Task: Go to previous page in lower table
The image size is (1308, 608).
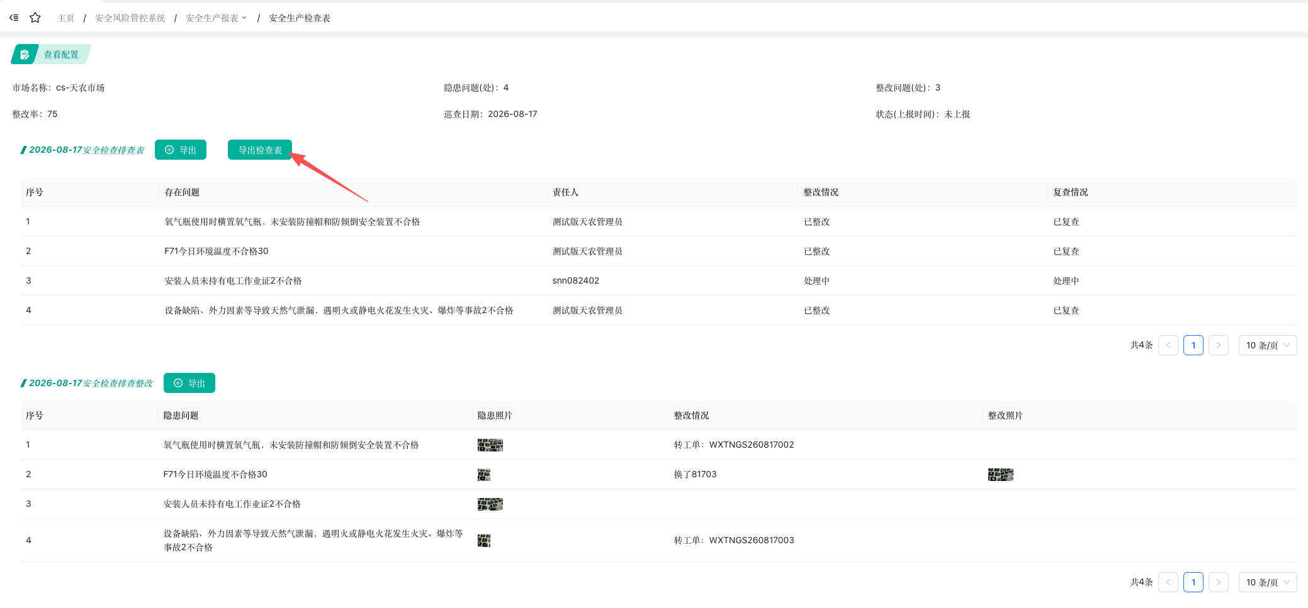Action: pyautogui.click(x=1168, y=582)
